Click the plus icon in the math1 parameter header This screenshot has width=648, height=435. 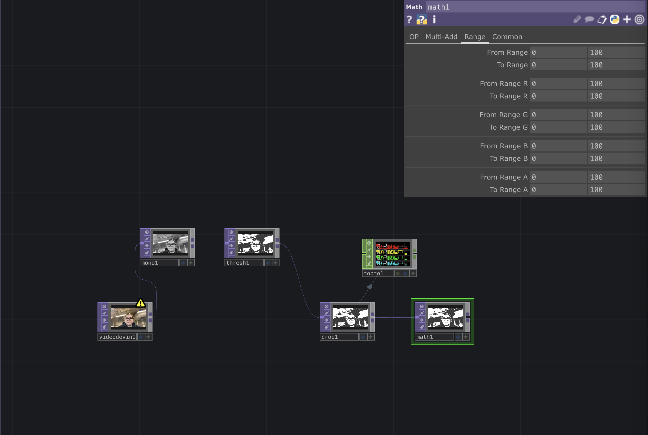click(626, 20)
